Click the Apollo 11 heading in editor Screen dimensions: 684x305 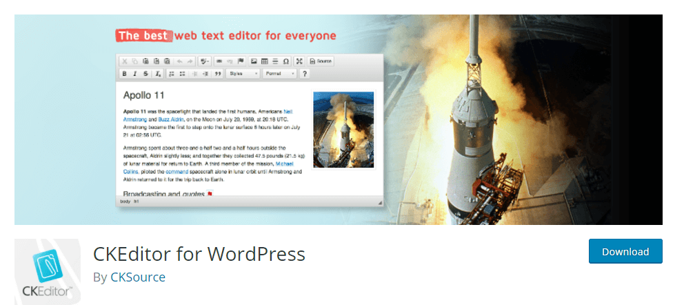143,95
